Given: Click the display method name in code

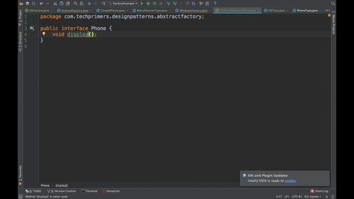Looking at the screenshot, I should tap(77, 34).
